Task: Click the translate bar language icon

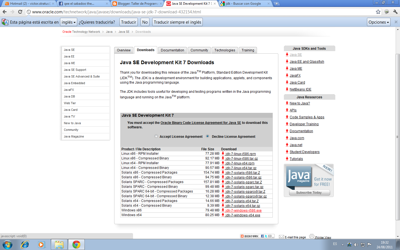Action: tap(5, 22)
